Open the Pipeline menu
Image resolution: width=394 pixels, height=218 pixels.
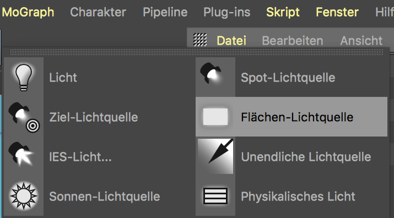point(165,12)
